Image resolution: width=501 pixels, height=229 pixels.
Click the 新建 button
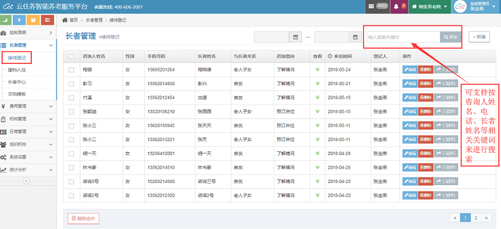pyautogui.click(x=479, y=37)
